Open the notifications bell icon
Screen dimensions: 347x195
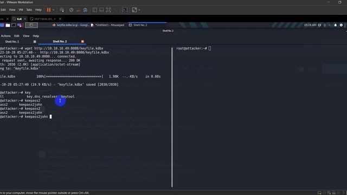pos(336,25)
